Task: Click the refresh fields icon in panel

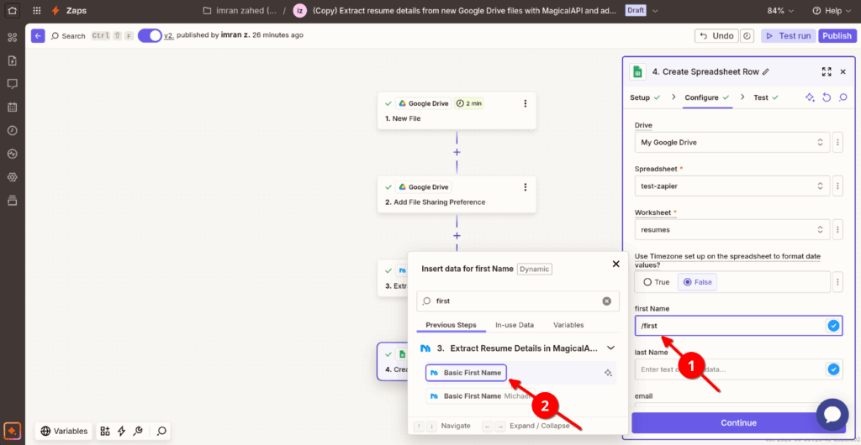Action: coord(827,97)
